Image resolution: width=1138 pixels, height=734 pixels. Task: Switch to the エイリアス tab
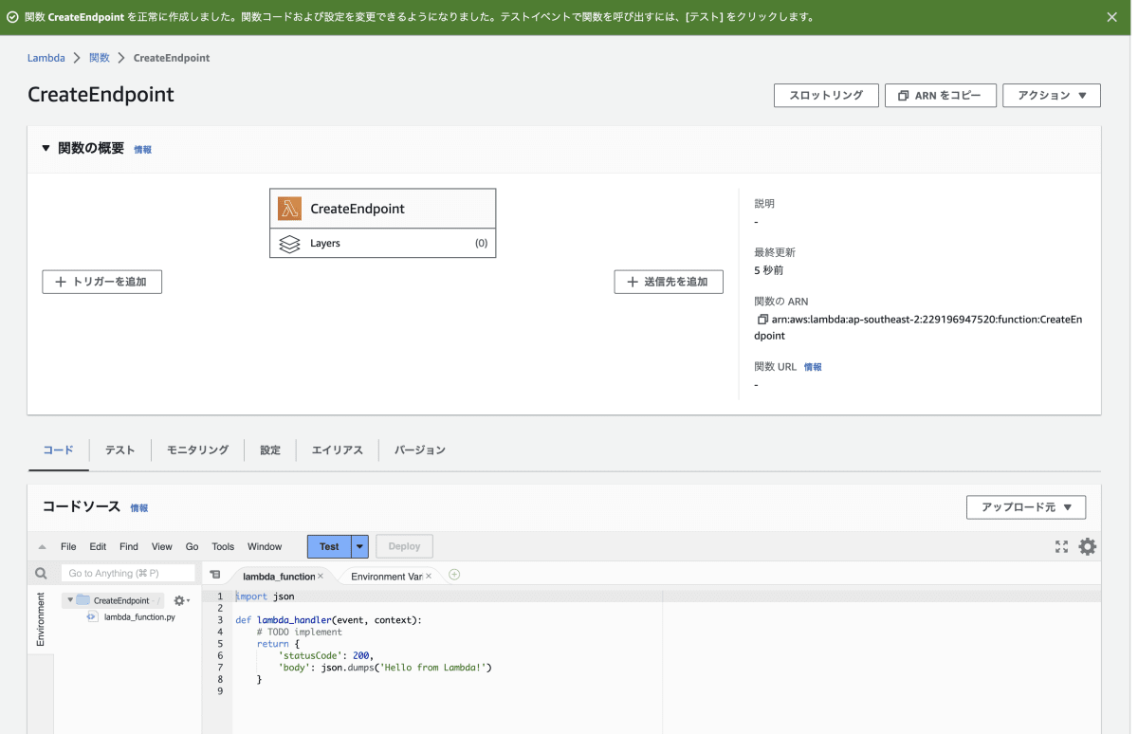coord(337,450)
